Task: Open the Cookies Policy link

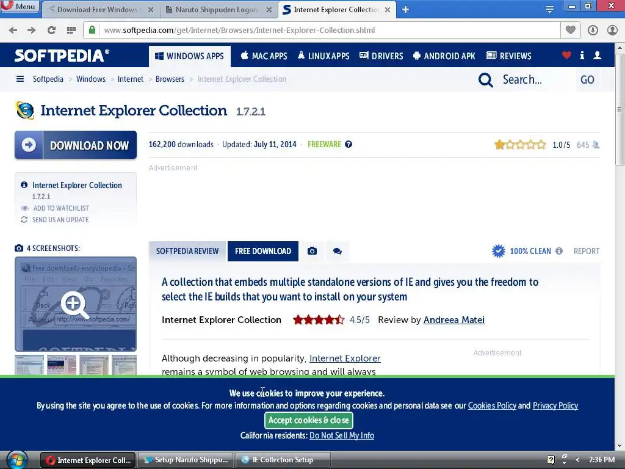Action: pos(492,405)
